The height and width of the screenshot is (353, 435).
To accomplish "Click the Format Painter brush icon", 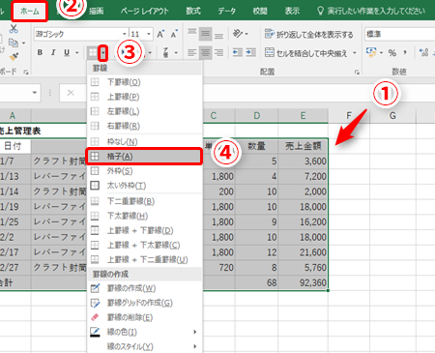I will click(x=14, y=56).
